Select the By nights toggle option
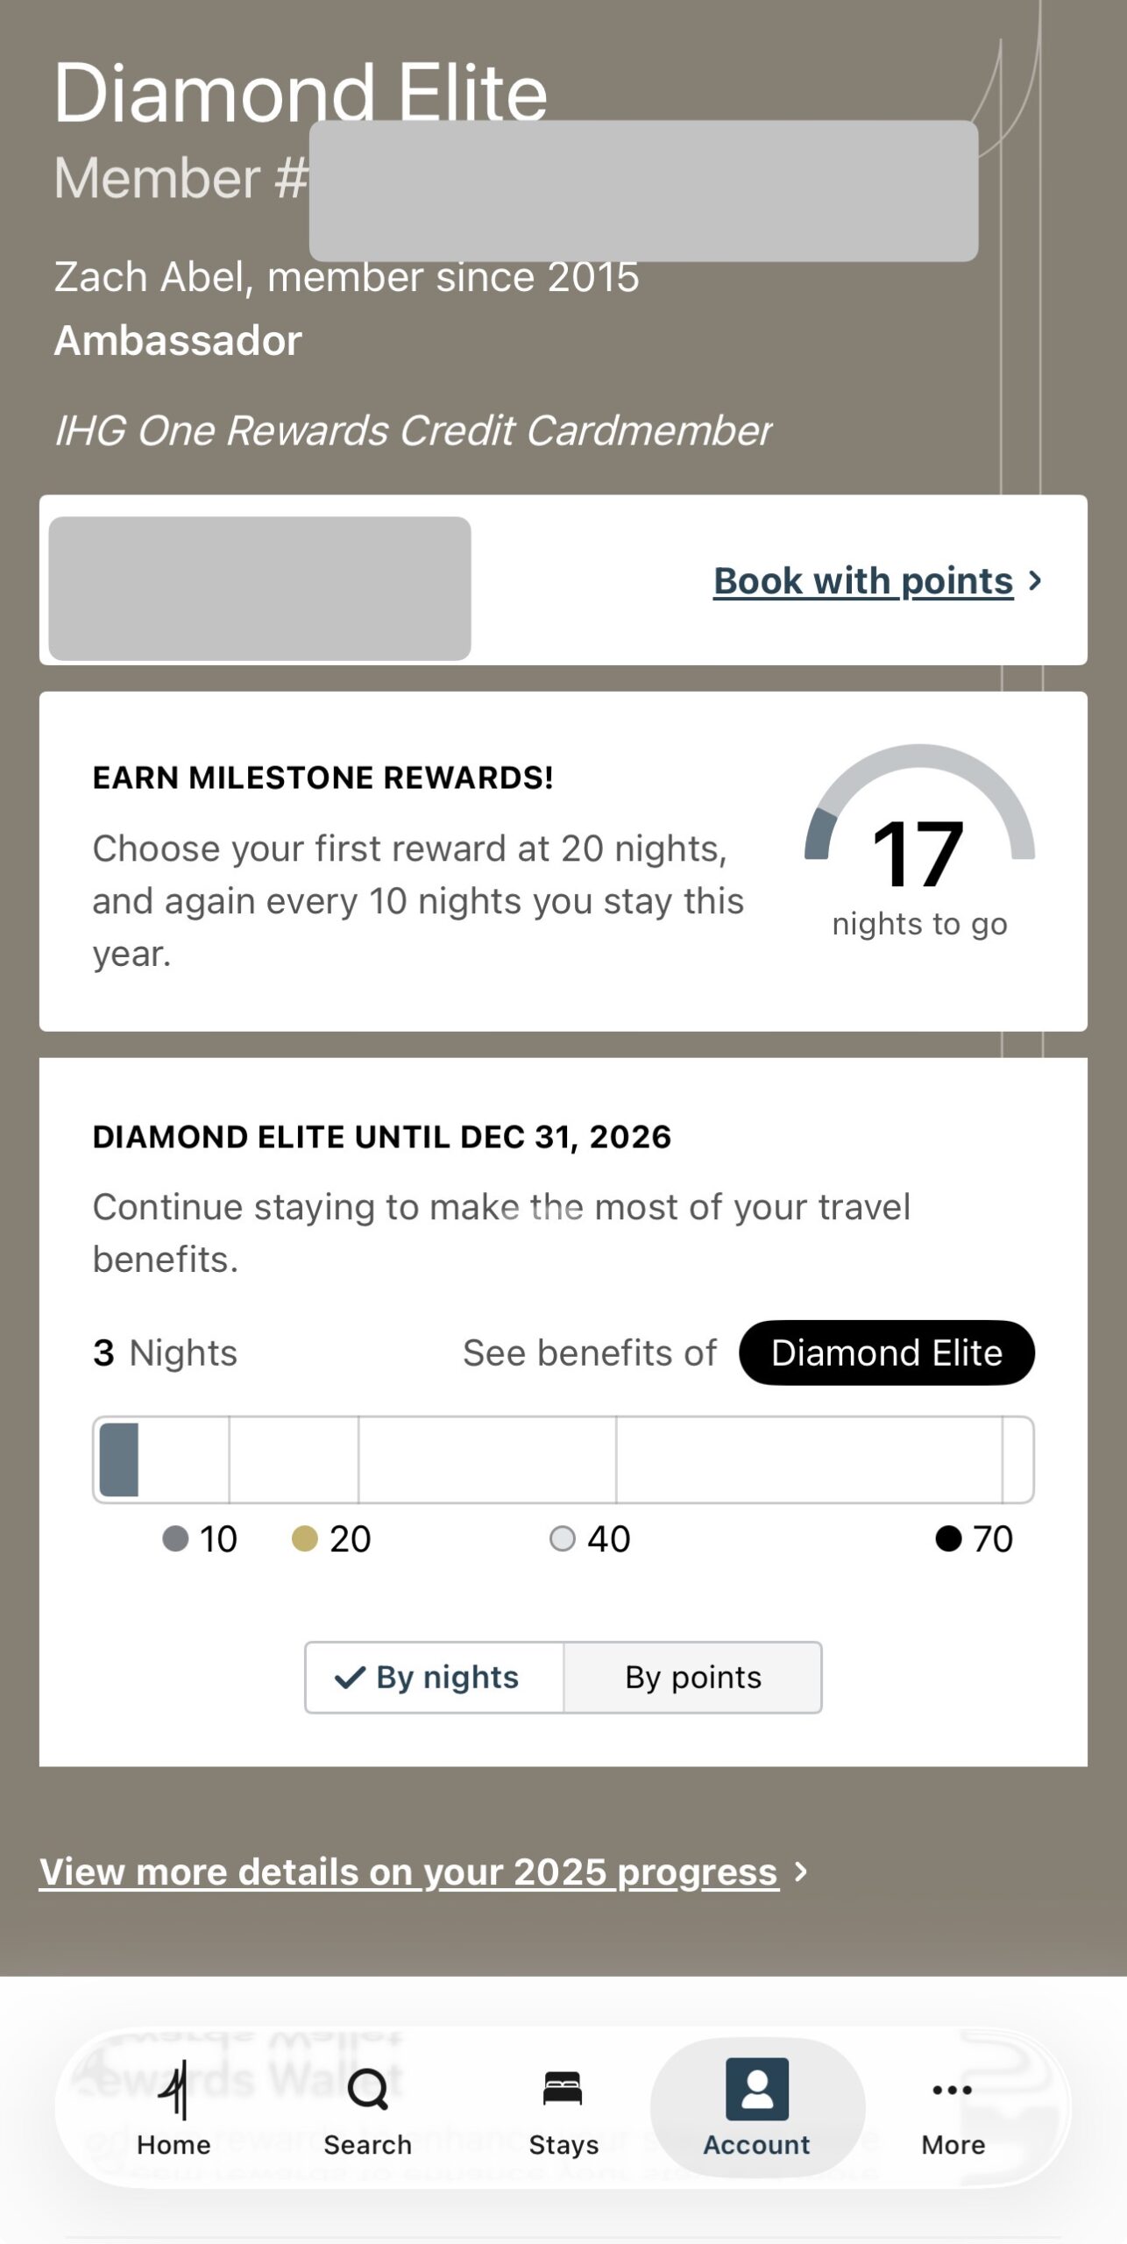Viewport: 1127px width, 2244px height. [435, 1677]
